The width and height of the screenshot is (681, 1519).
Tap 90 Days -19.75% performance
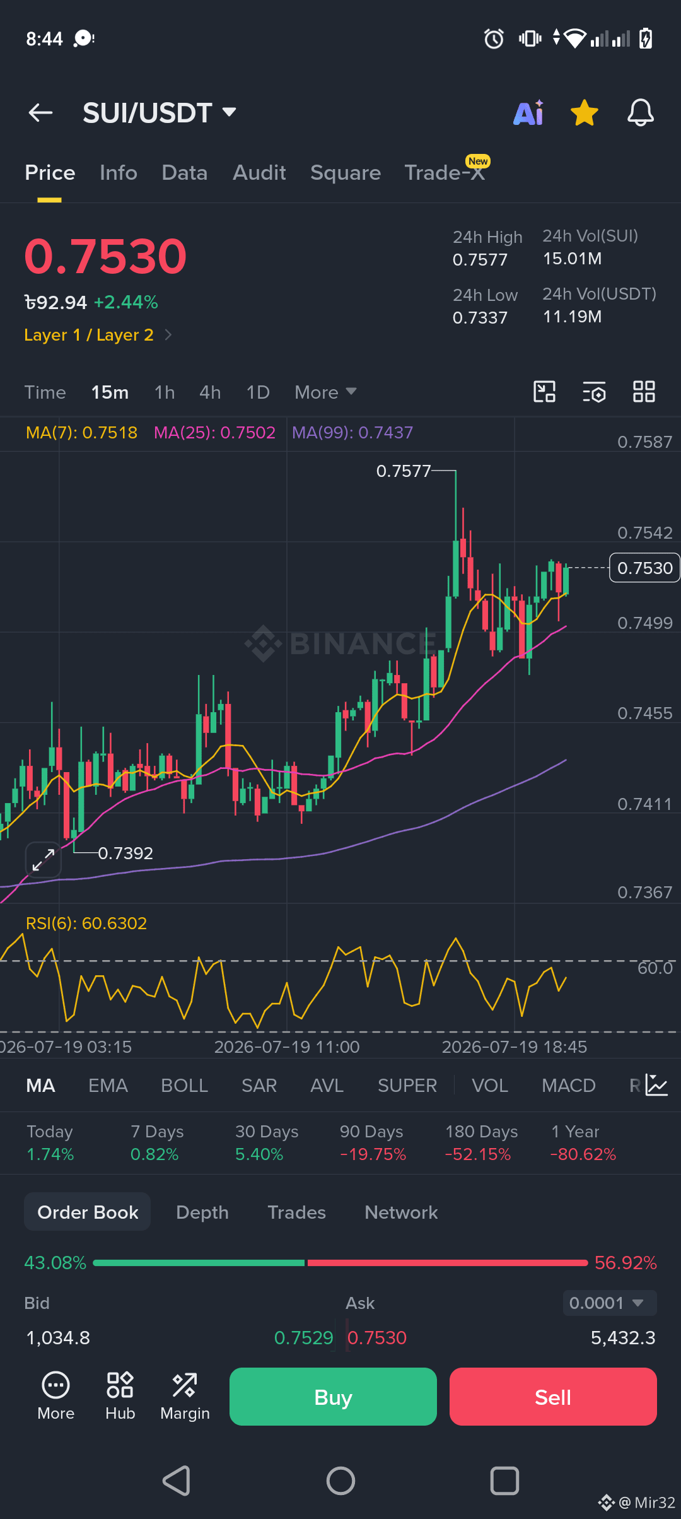[373, 1143]
